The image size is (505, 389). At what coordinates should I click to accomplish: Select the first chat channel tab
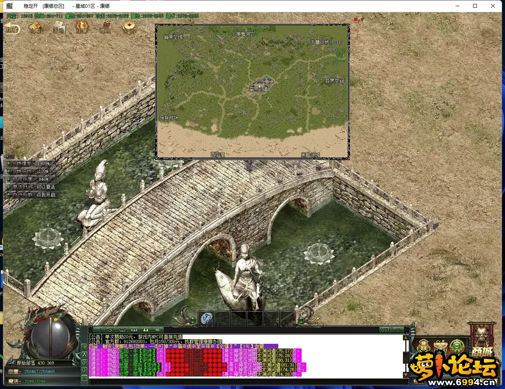99,330
